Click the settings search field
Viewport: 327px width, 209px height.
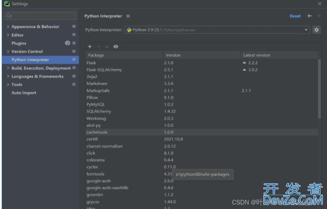click(40, 16)
